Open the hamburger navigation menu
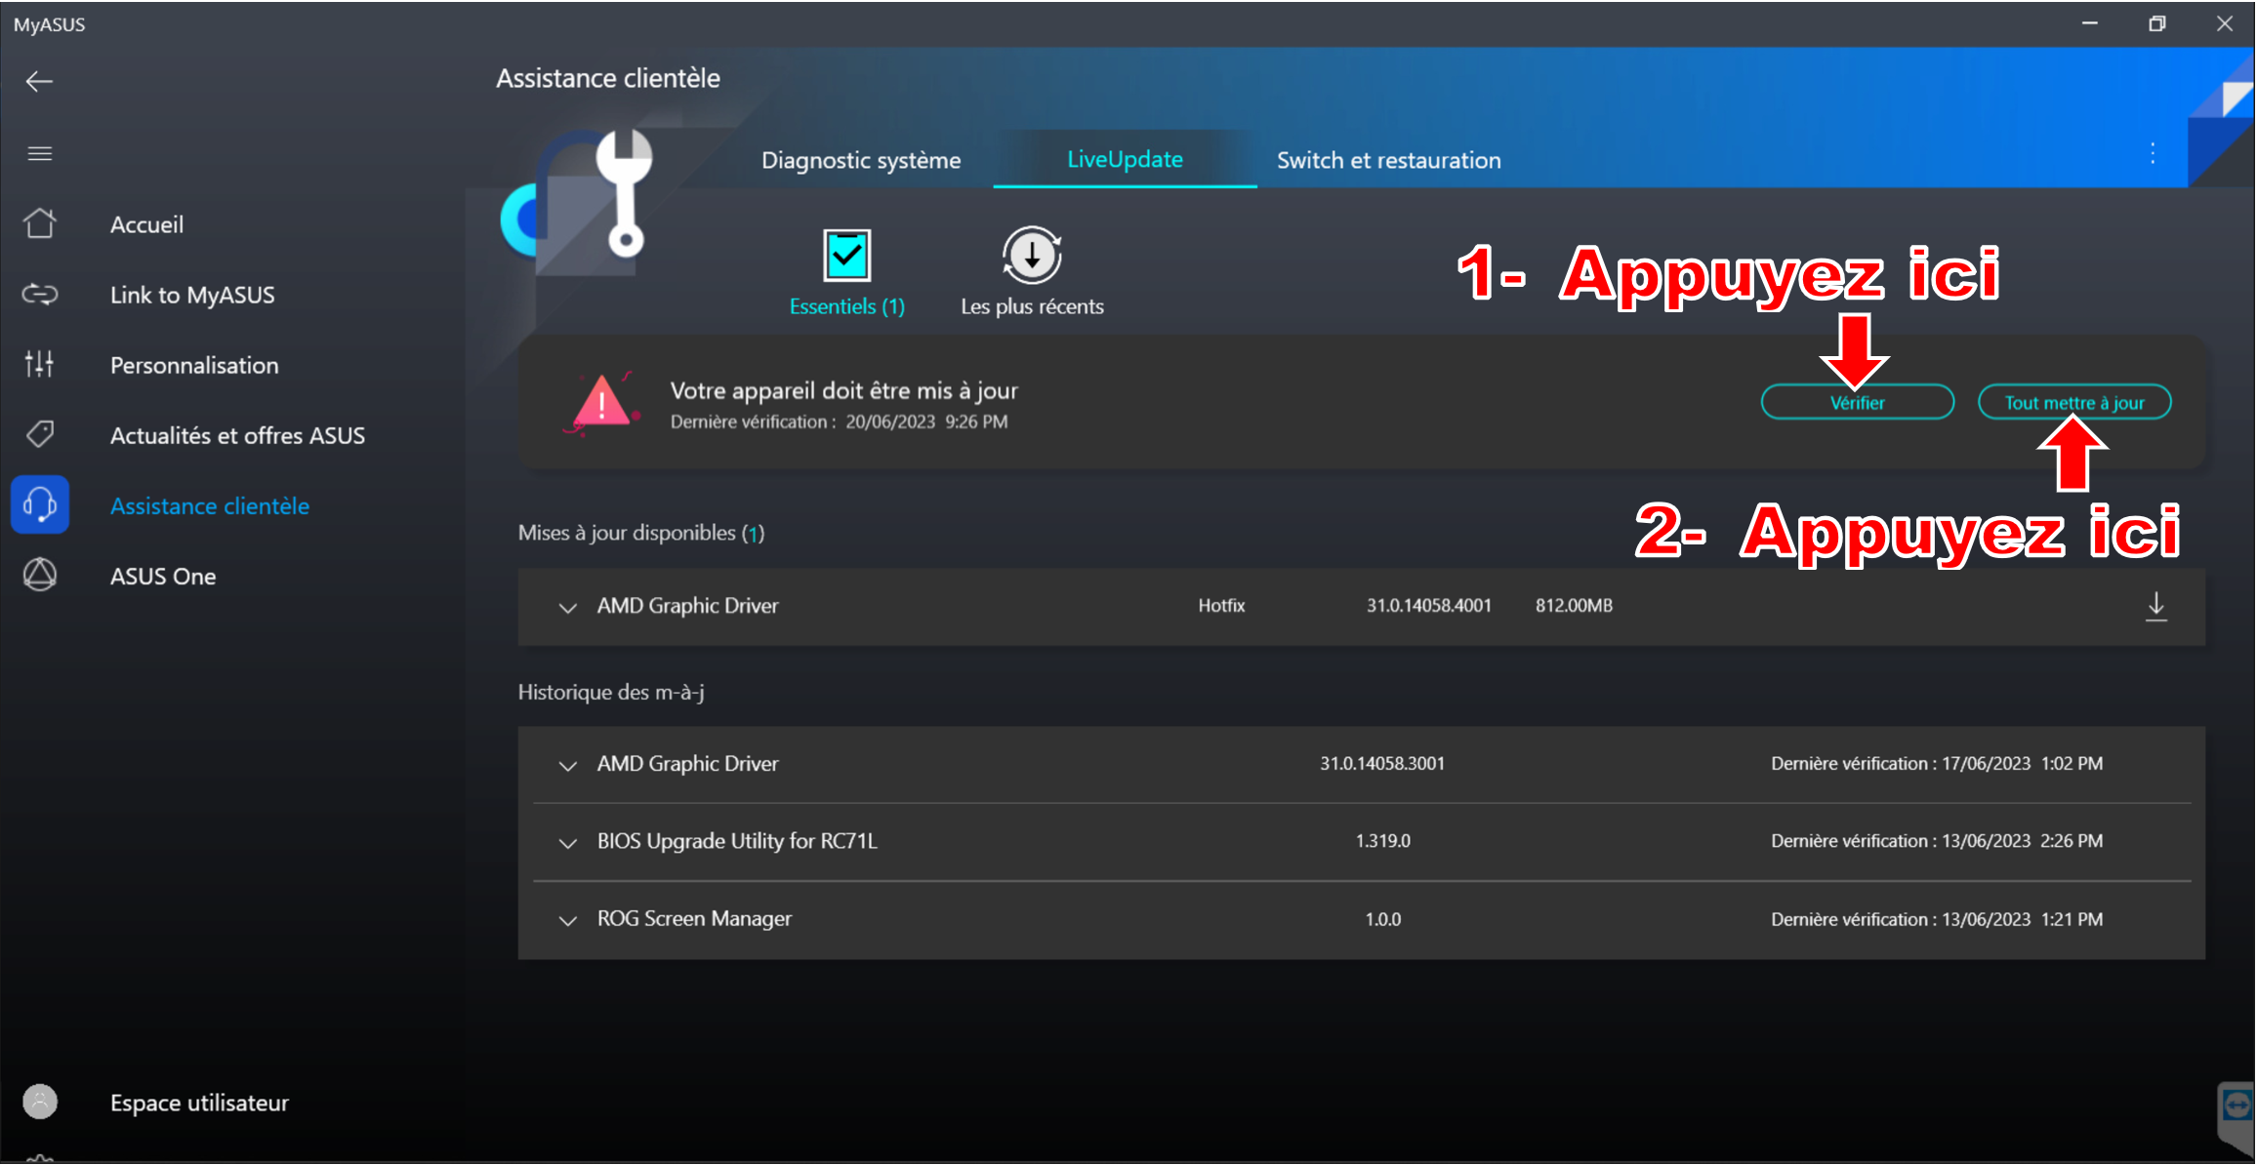Viewport: 2257px width, 1165px height. pos(40,153)
